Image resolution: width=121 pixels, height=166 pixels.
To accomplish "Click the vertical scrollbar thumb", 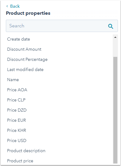I will (x=115, y=110).
